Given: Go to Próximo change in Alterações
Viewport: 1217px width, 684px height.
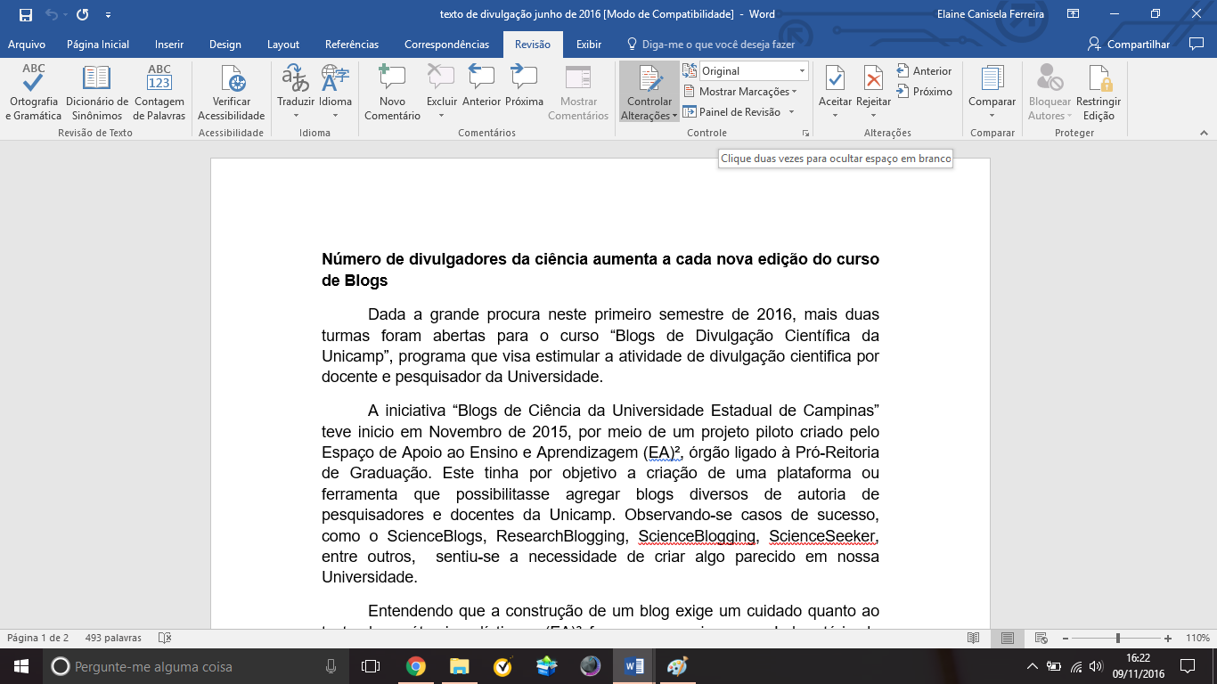Looking at the screenshot, I should 925,91.
